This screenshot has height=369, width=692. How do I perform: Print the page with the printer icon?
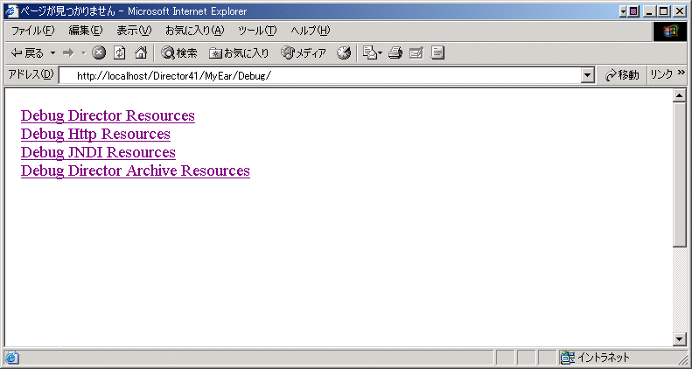point(395,53)
